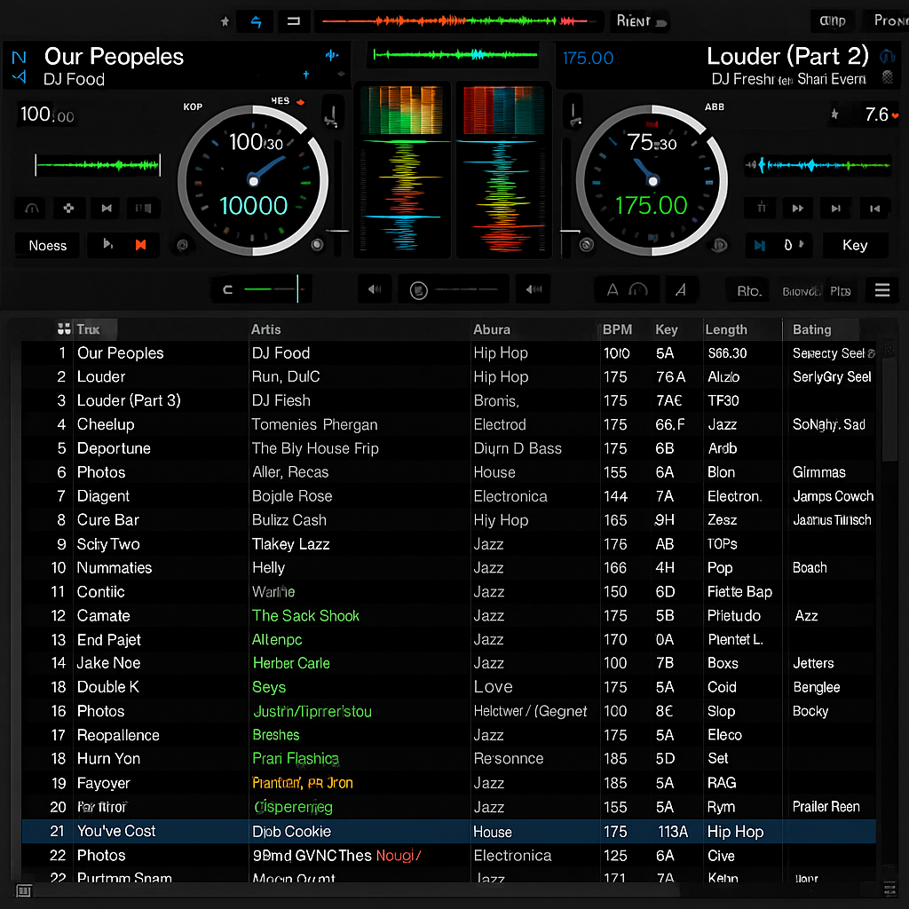This screenshot has height=909, width=909.
Task: Click the lightning bolt icon in top bar
Action: [257, 21]
